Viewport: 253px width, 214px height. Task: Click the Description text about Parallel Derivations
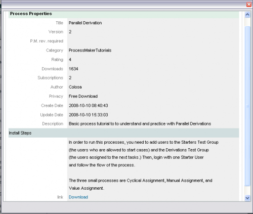pyautogui.click(x=140, y=124)
